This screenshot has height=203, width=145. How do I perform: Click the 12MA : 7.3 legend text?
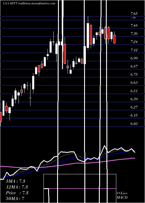tap(17, 187)
